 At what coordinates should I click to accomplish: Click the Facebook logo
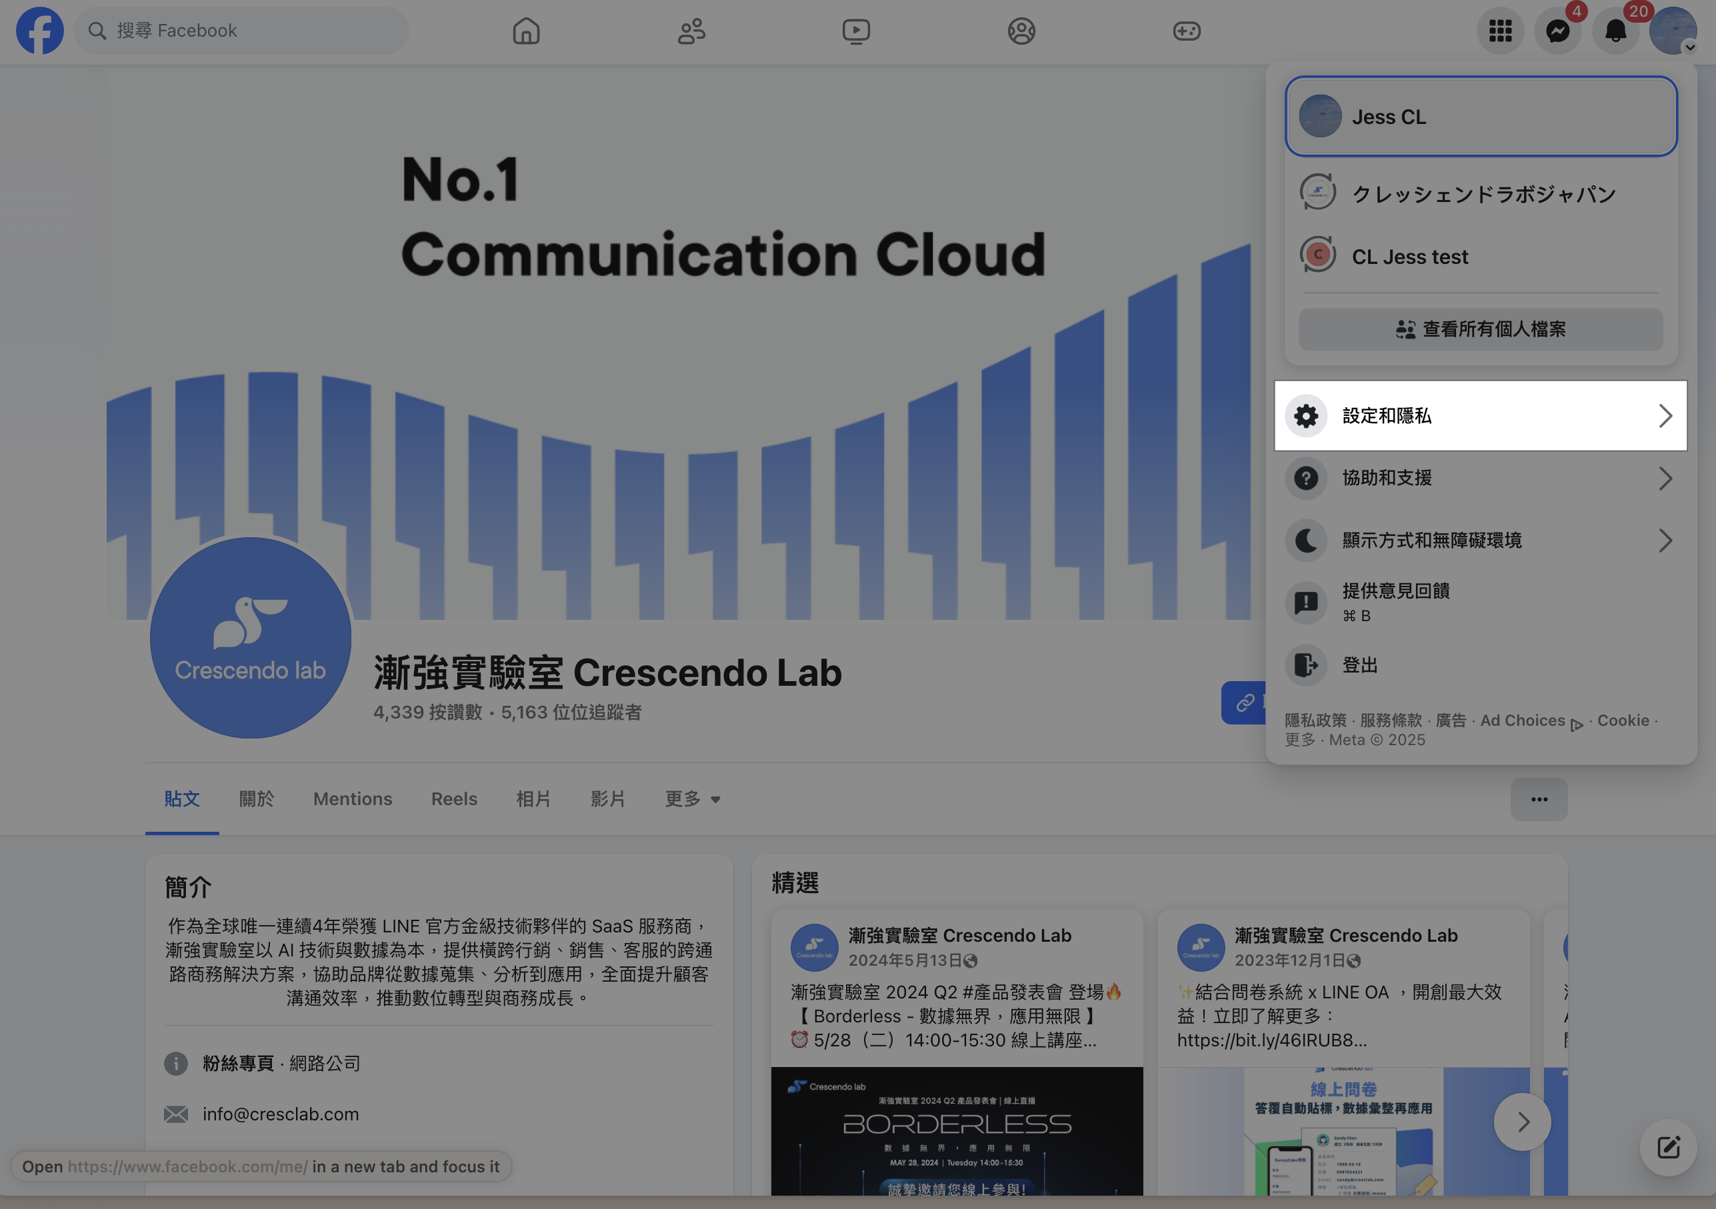click(x=39, y=31)
